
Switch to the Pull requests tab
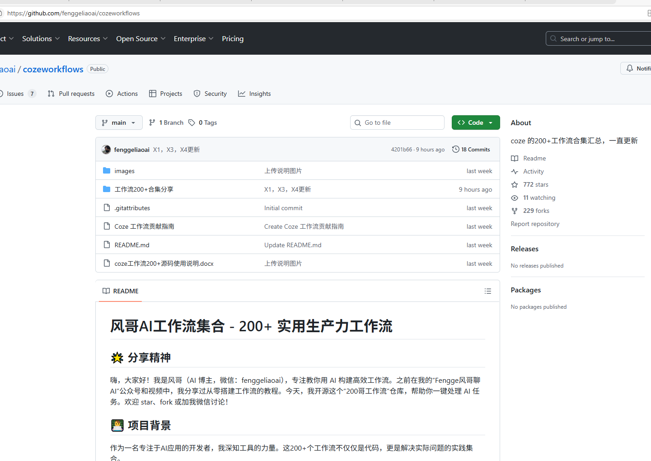[x=71, y=94]
